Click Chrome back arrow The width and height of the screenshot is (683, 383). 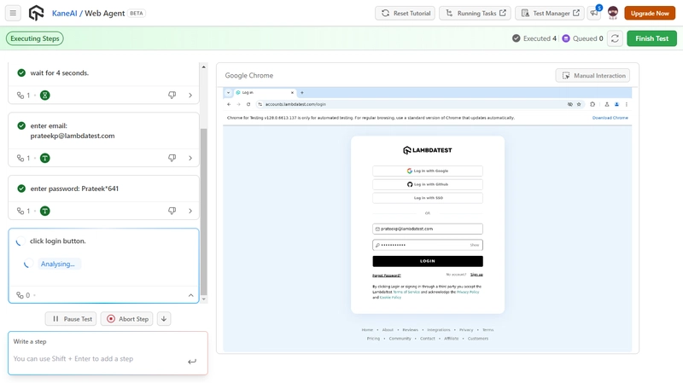click(229, 104)
